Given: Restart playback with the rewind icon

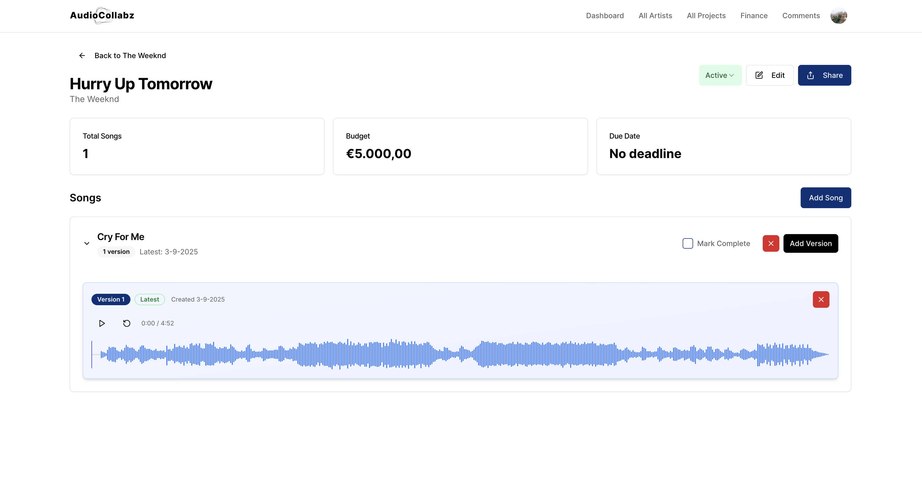Looking at the screenshot, I should [x=127, y=323].
